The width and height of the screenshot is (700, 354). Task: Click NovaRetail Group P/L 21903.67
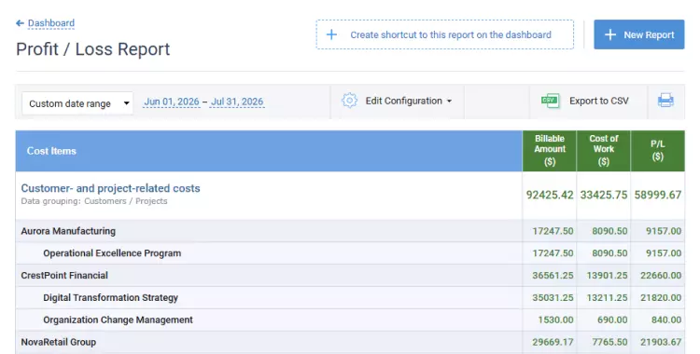(661, 343)
